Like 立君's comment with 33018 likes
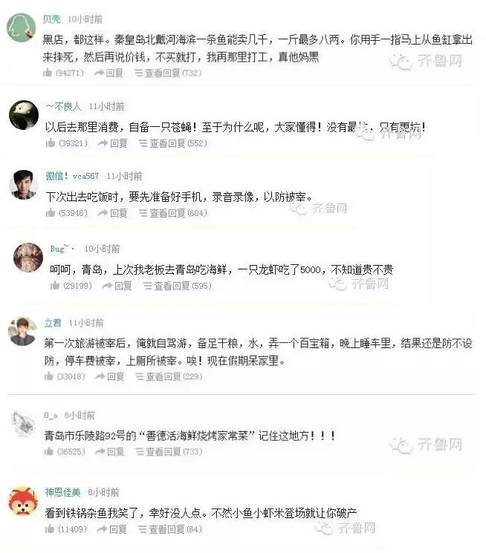 point(49,376)
